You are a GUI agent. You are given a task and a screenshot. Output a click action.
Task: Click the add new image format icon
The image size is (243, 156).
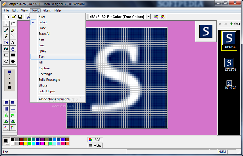tap(156, 17)
